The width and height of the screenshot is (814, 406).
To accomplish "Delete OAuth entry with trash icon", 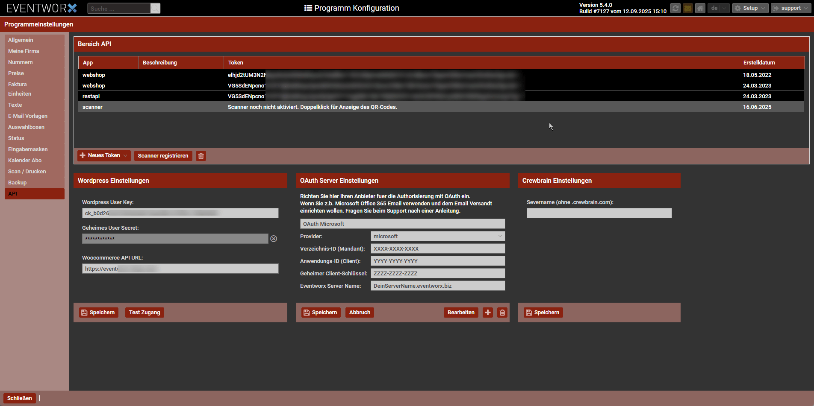I will pos(502,313).
